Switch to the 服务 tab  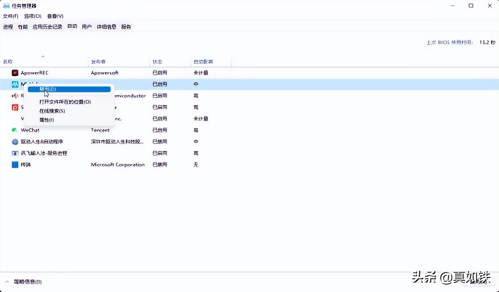(x=126, y=27)
